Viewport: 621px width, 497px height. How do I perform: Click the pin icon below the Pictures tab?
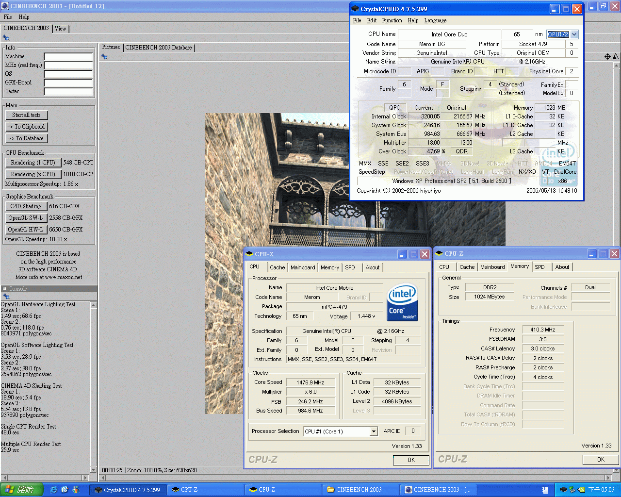tap(104, 57)
